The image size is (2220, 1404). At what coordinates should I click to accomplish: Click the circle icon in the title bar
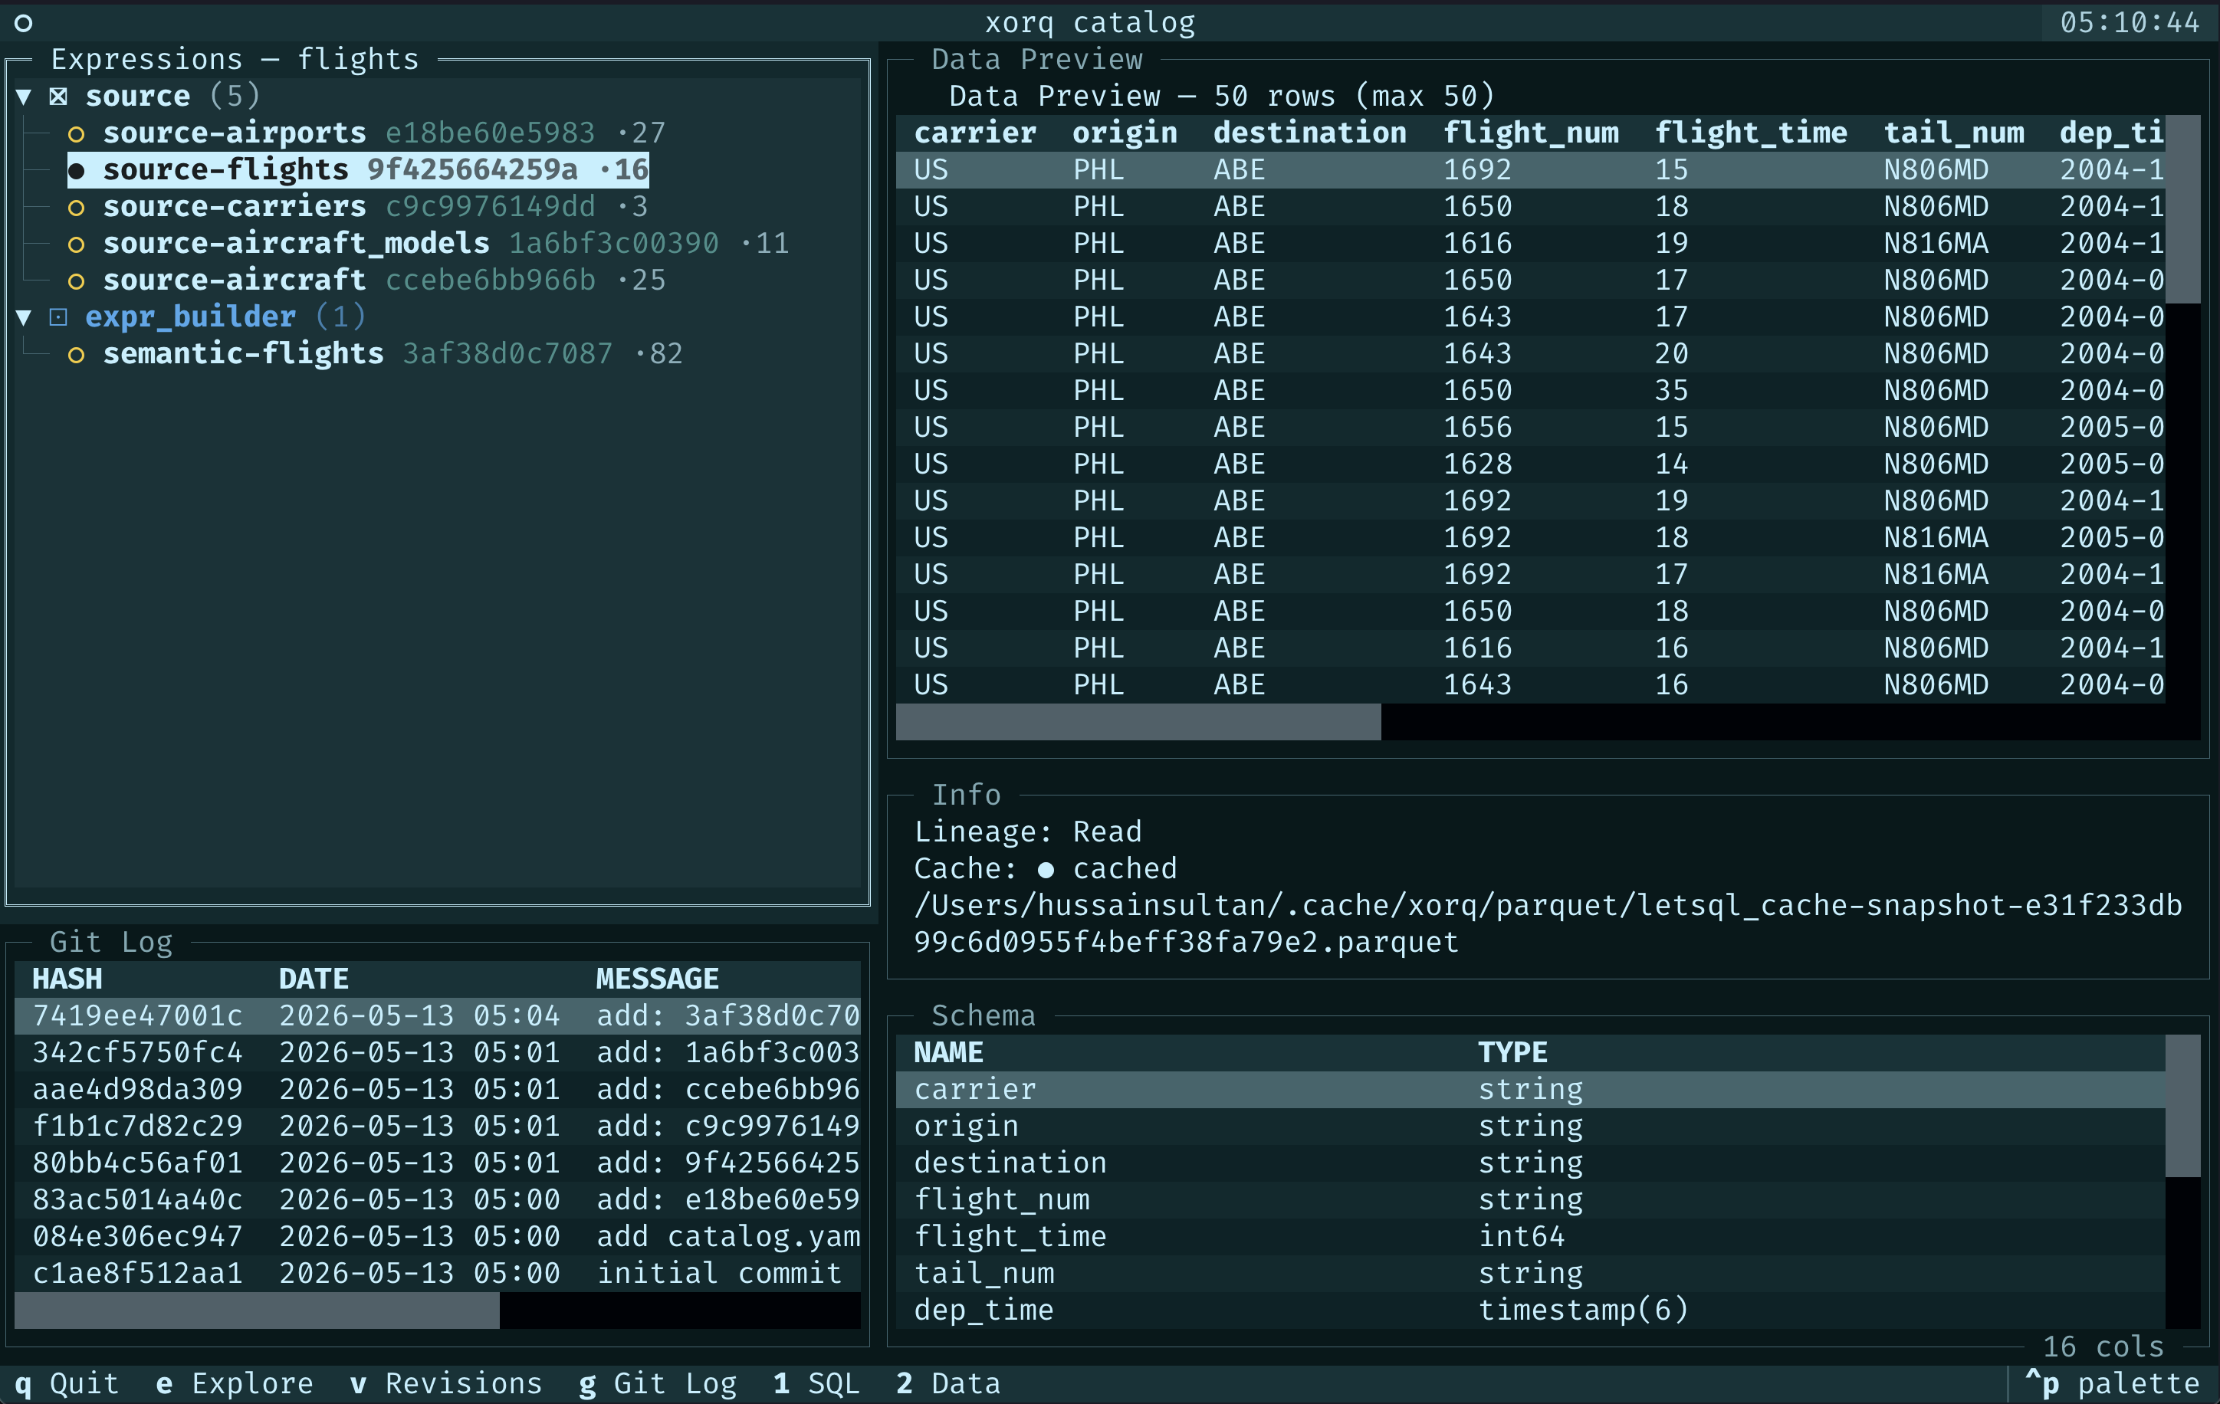click(24, 23)
